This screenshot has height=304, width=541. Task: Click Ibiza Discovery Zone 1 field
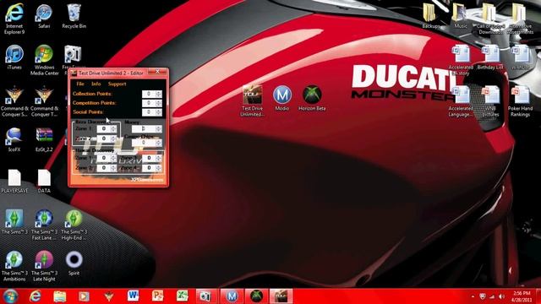[103, 128]
